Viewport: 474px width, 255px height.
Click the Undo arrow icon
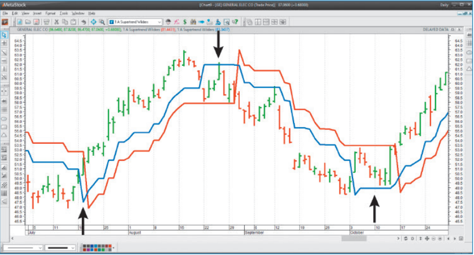84,22
